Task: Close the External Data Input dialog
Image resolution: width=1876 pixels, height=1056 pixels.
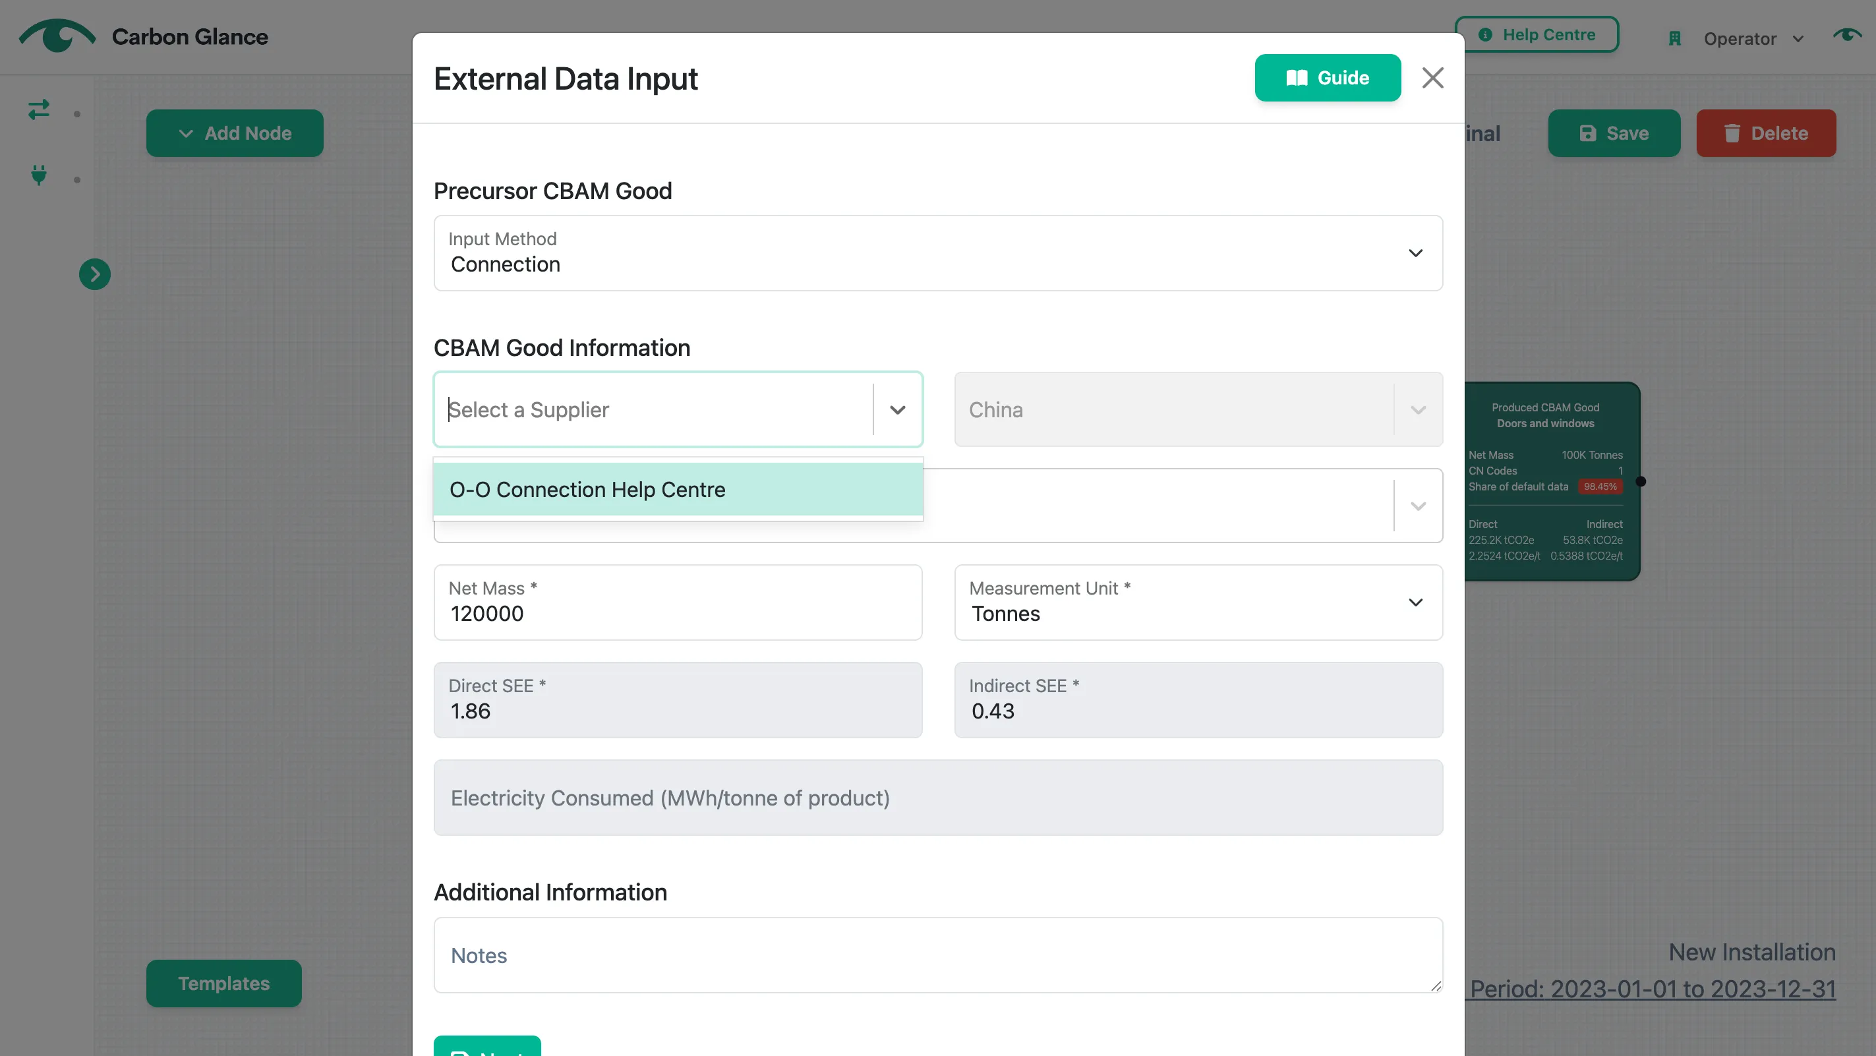Action: [x=1432, y=78]
